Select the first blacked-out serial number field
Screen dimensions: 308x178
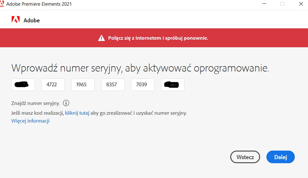[23, 85]
